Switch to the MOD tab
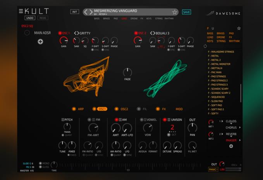263x180 pixels. click(179, 109)
